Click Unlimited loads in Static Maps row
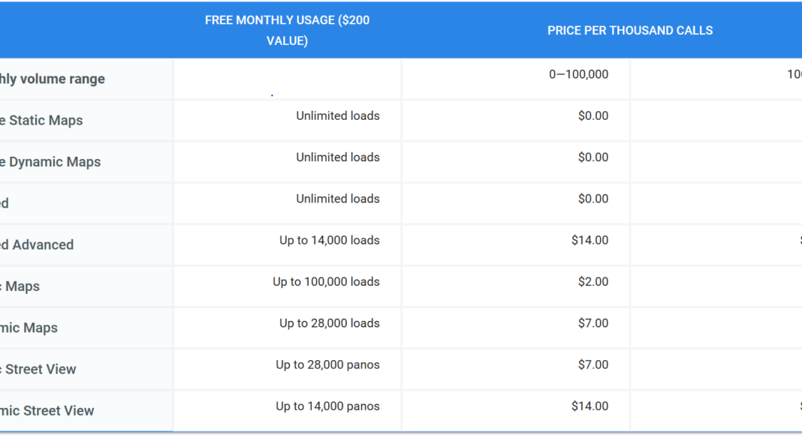 [338, 116]
